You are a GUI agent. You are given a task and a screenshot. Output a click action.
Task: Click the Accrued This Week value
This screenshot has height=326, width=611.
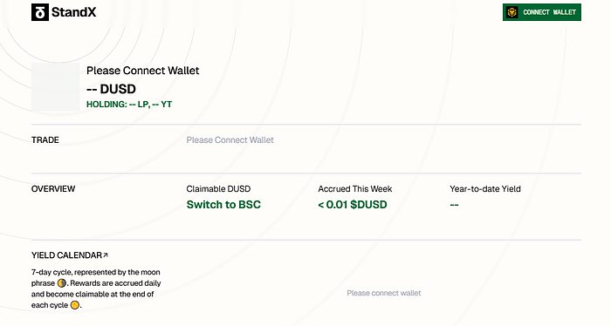point(353,205)
